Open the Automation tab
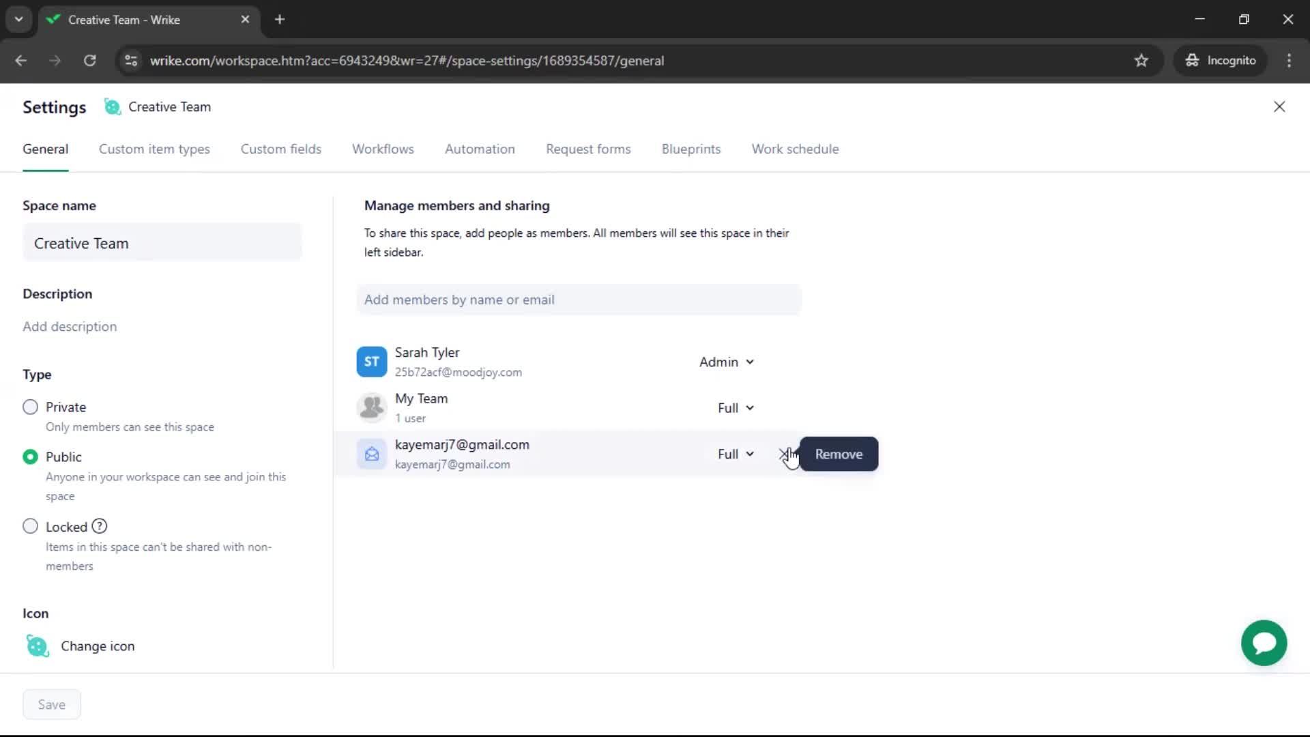 480,149
